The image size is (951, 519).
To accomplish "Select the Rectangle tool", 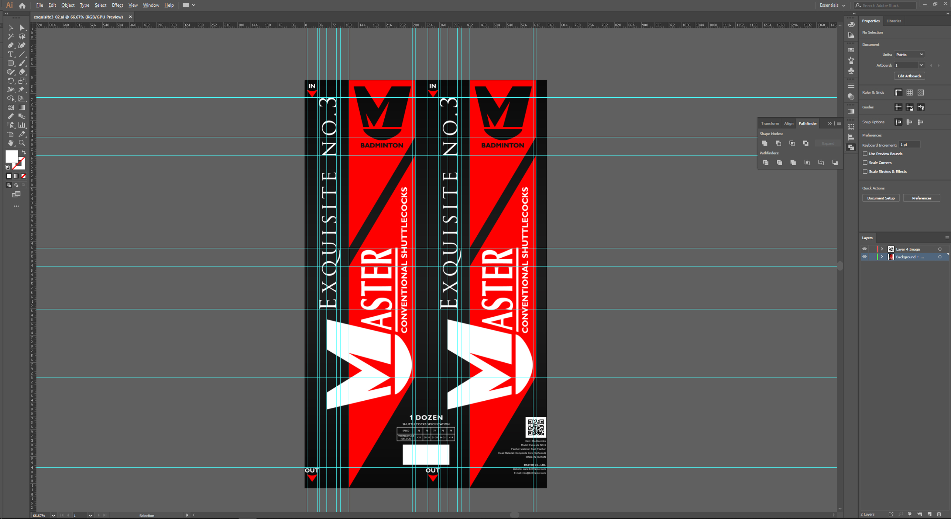I will click(11, 63).
